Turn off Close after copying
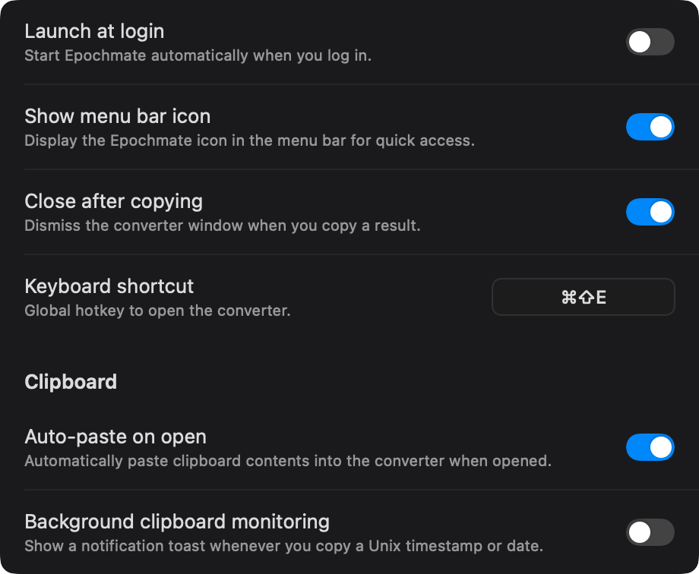The image size is (699, 574). (x=650, y=212)
